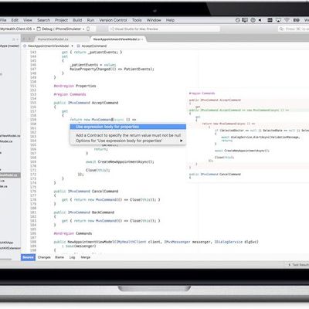
Task: Click the volume icon in the macOS menu bar
Action: point(260,20)
